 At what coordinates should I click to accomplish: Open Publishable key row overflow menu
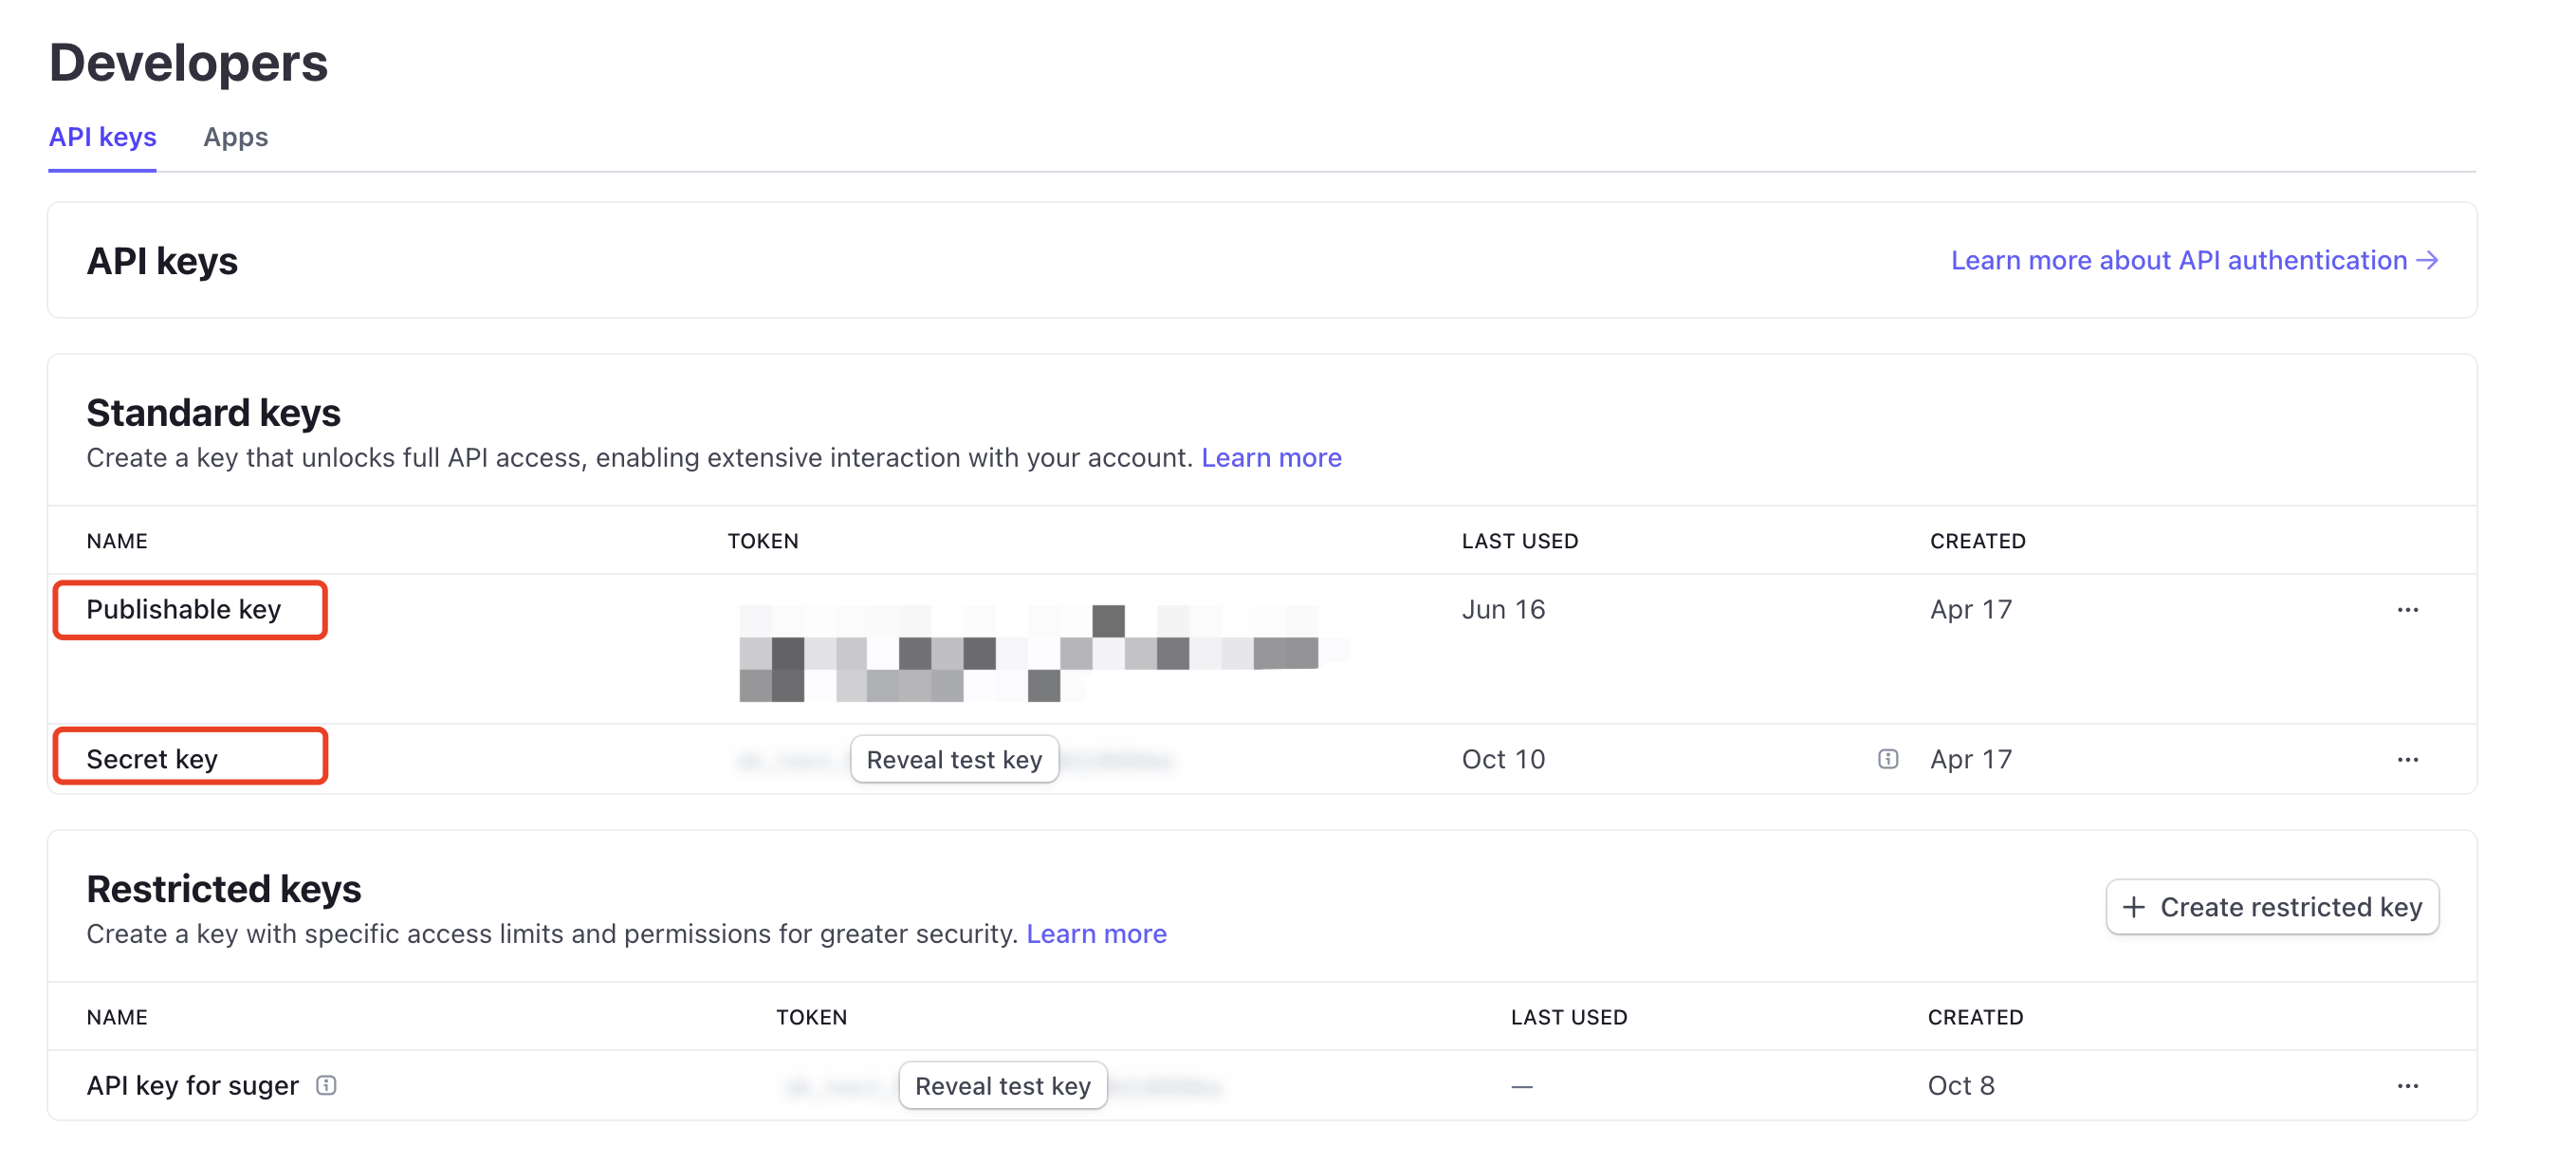(2406, 609)
